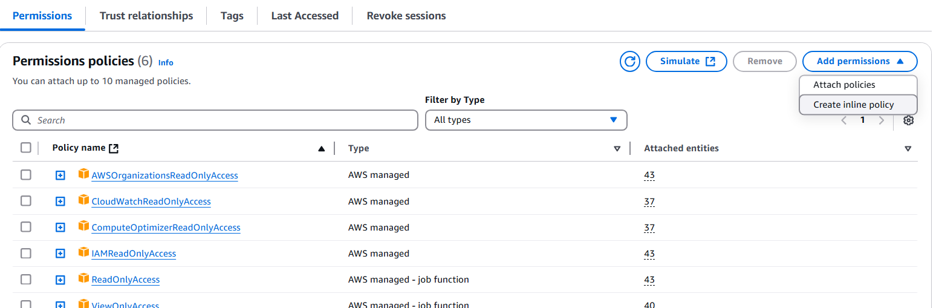Click the Attached entities sort arrow
This screenshot has height=308, width=939.
(908, 149)
